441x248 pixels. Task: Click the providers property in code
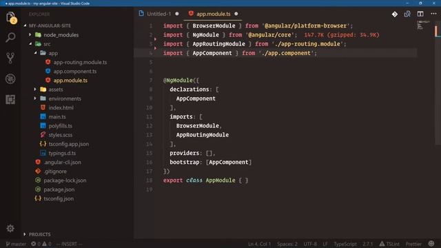pyautogui.click(x=184, y=153)
